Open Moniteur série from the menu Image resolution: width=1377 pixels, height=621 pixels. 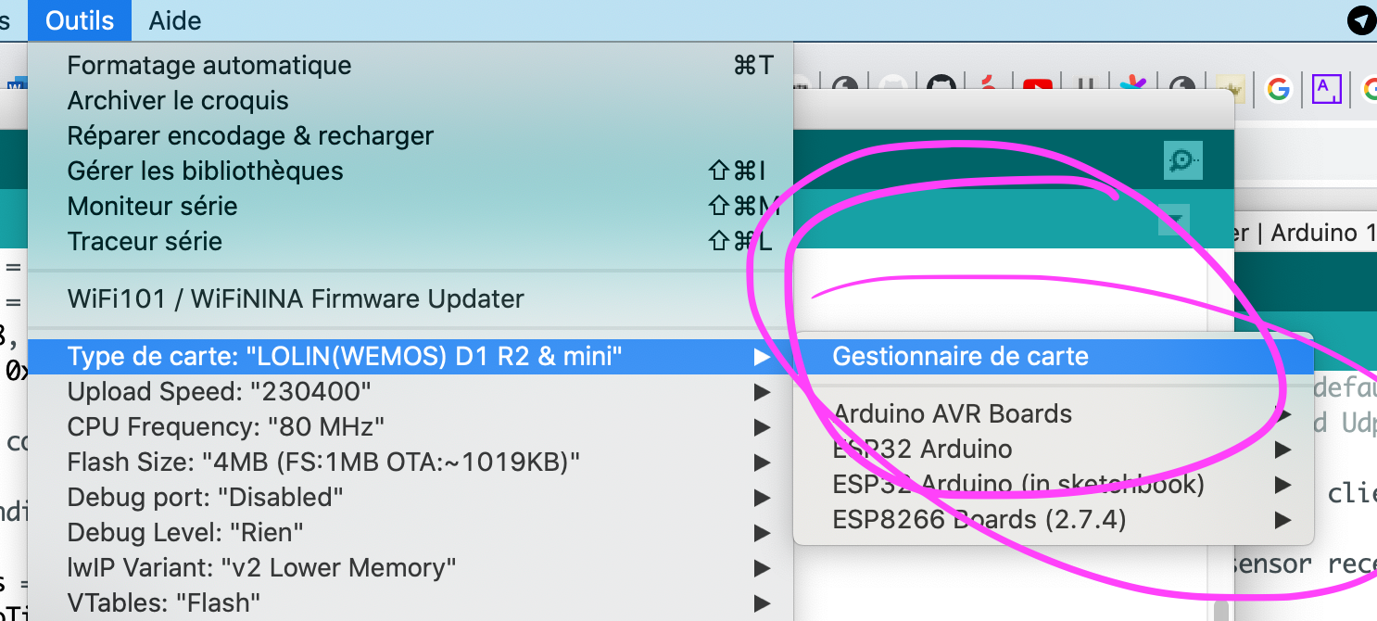[153, 207]
